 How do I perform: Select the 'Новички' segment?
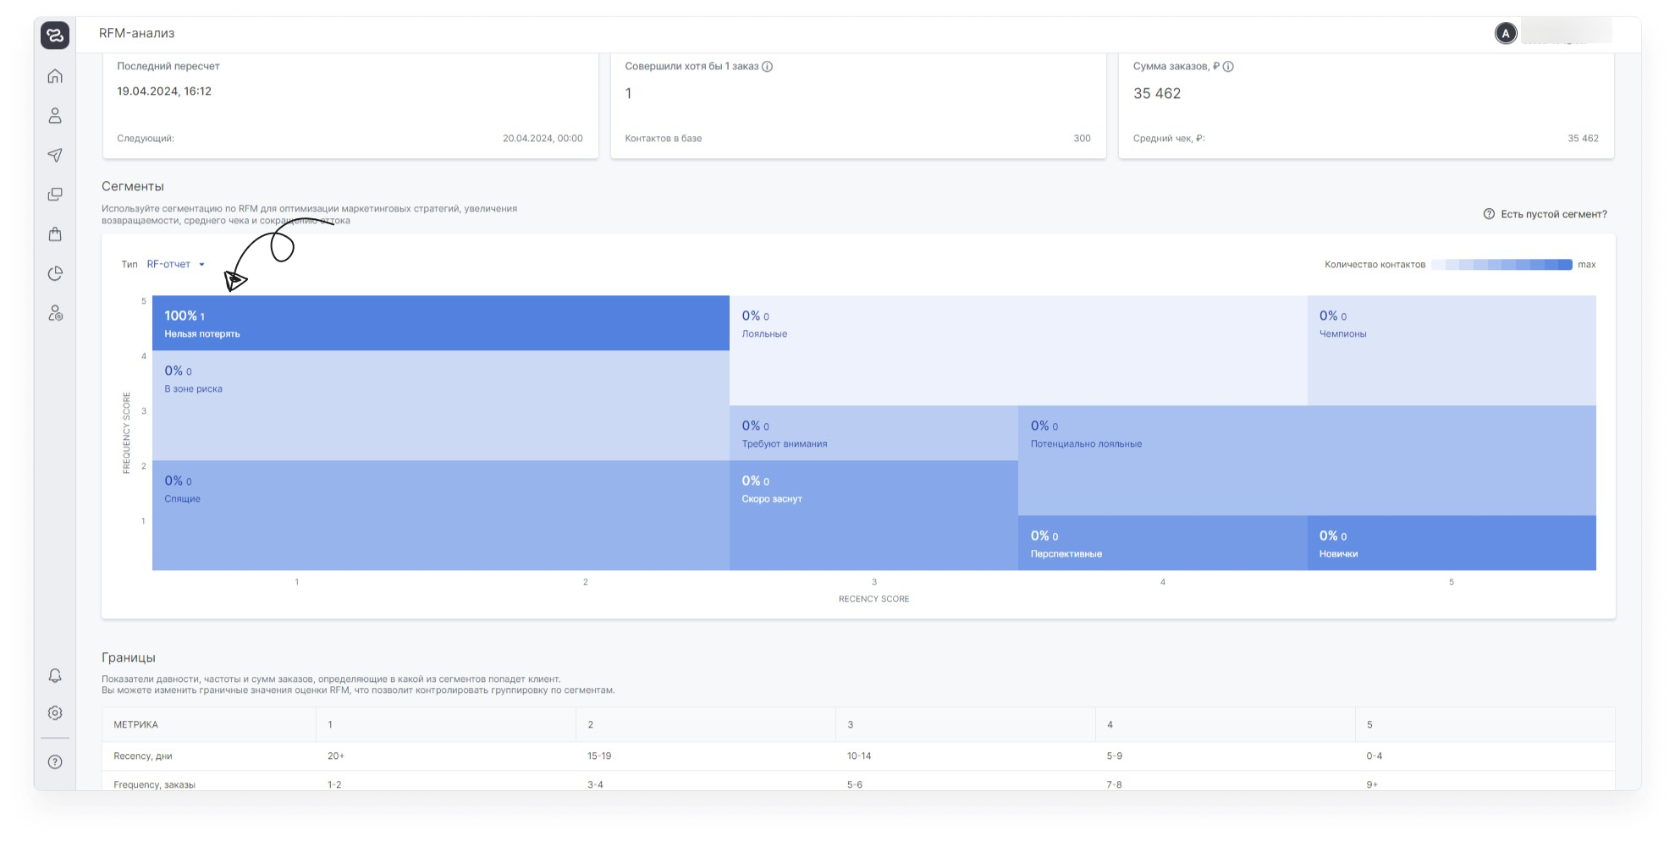1452,543
